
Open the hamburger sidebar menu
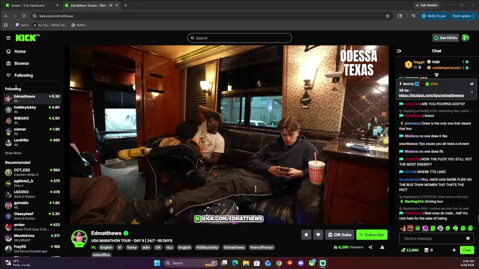pos(8,38)
